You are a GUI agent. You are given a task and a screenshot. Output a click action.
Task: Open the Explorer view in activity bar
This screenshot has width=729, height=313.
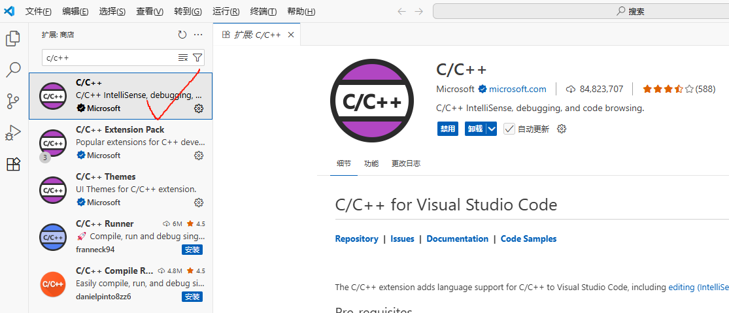(13, 39)
